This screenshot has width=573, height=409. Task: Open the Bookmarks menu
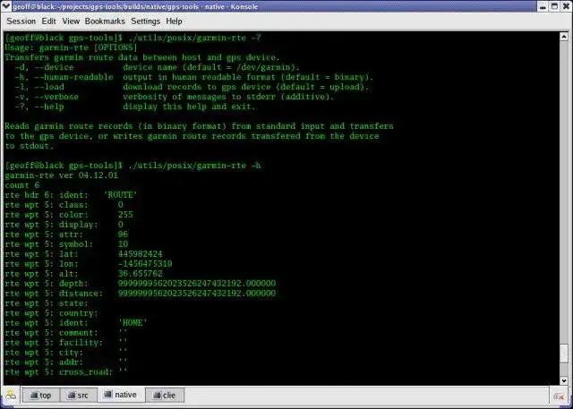point(105,21)
